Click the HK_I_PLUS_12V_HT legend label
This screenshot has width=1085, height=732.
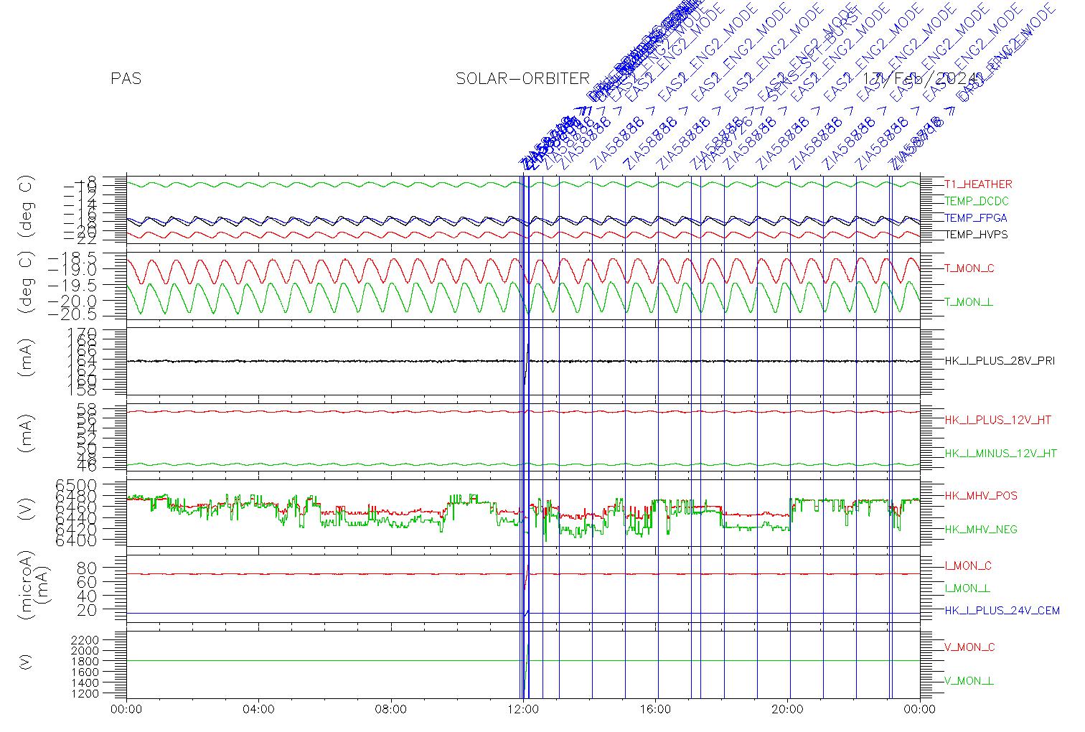pos(998,420)
